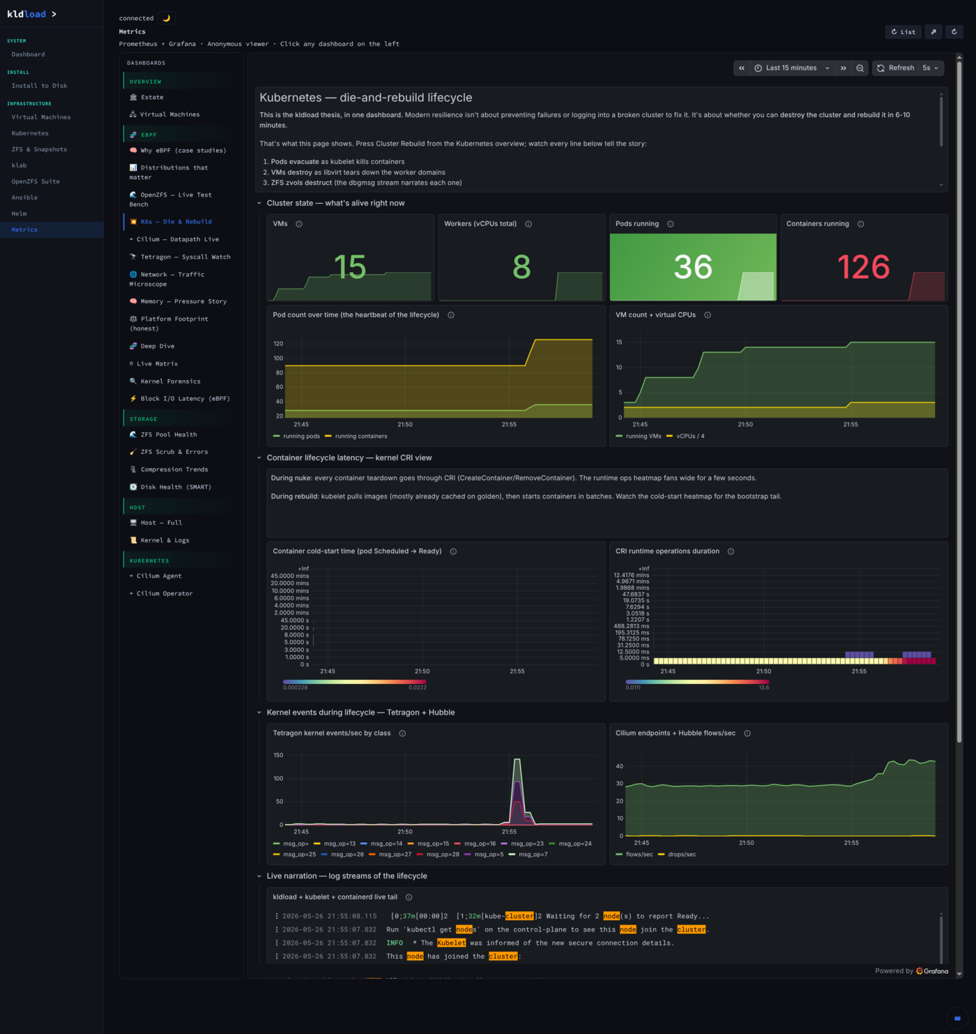Shift time range forward with double-right arrows
Screen dimensions: 976x1034
tap(844, 68)
